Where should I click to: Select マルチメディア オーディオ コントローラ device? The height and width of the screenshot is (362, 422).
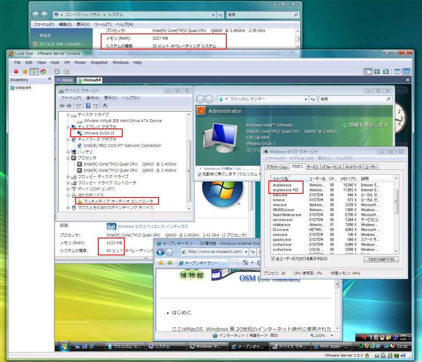click(118, 201)
